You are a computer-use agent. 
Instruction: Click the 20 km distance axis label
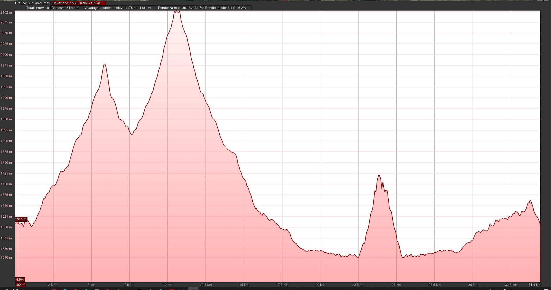click(320, 285)
